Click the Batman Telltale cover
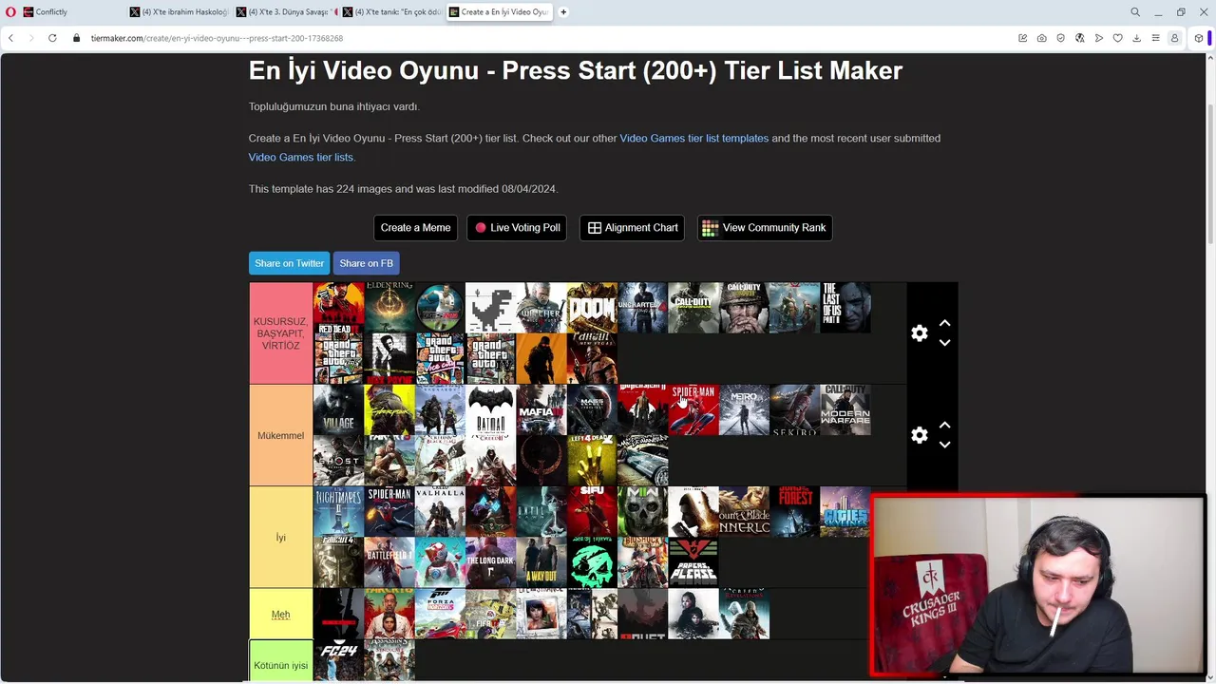1216x684 pixels. (x=490, y=409)
